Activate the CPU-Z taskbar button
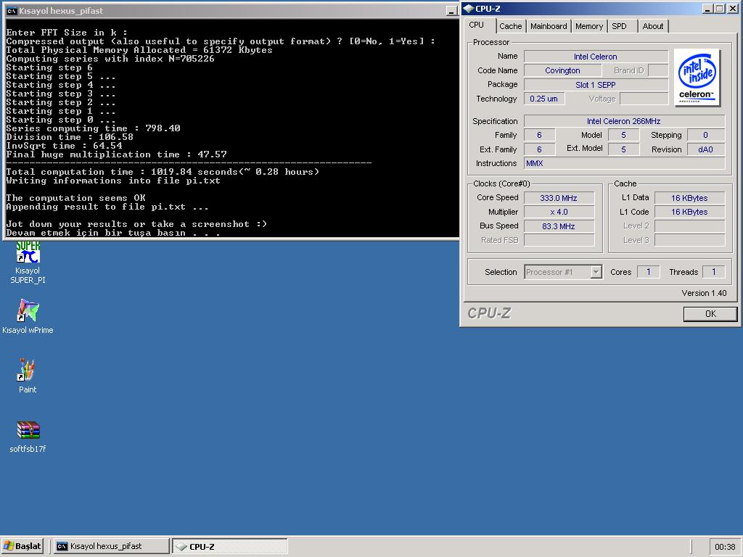This screenshot has height=557, width=743. pos(230,546)
